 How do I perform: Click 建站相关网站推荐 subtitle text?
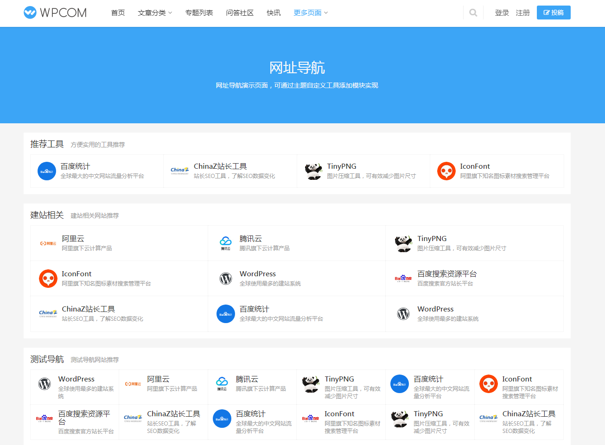tap(95, 216)
